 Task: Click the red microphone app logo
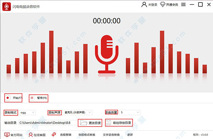[6, 6]
